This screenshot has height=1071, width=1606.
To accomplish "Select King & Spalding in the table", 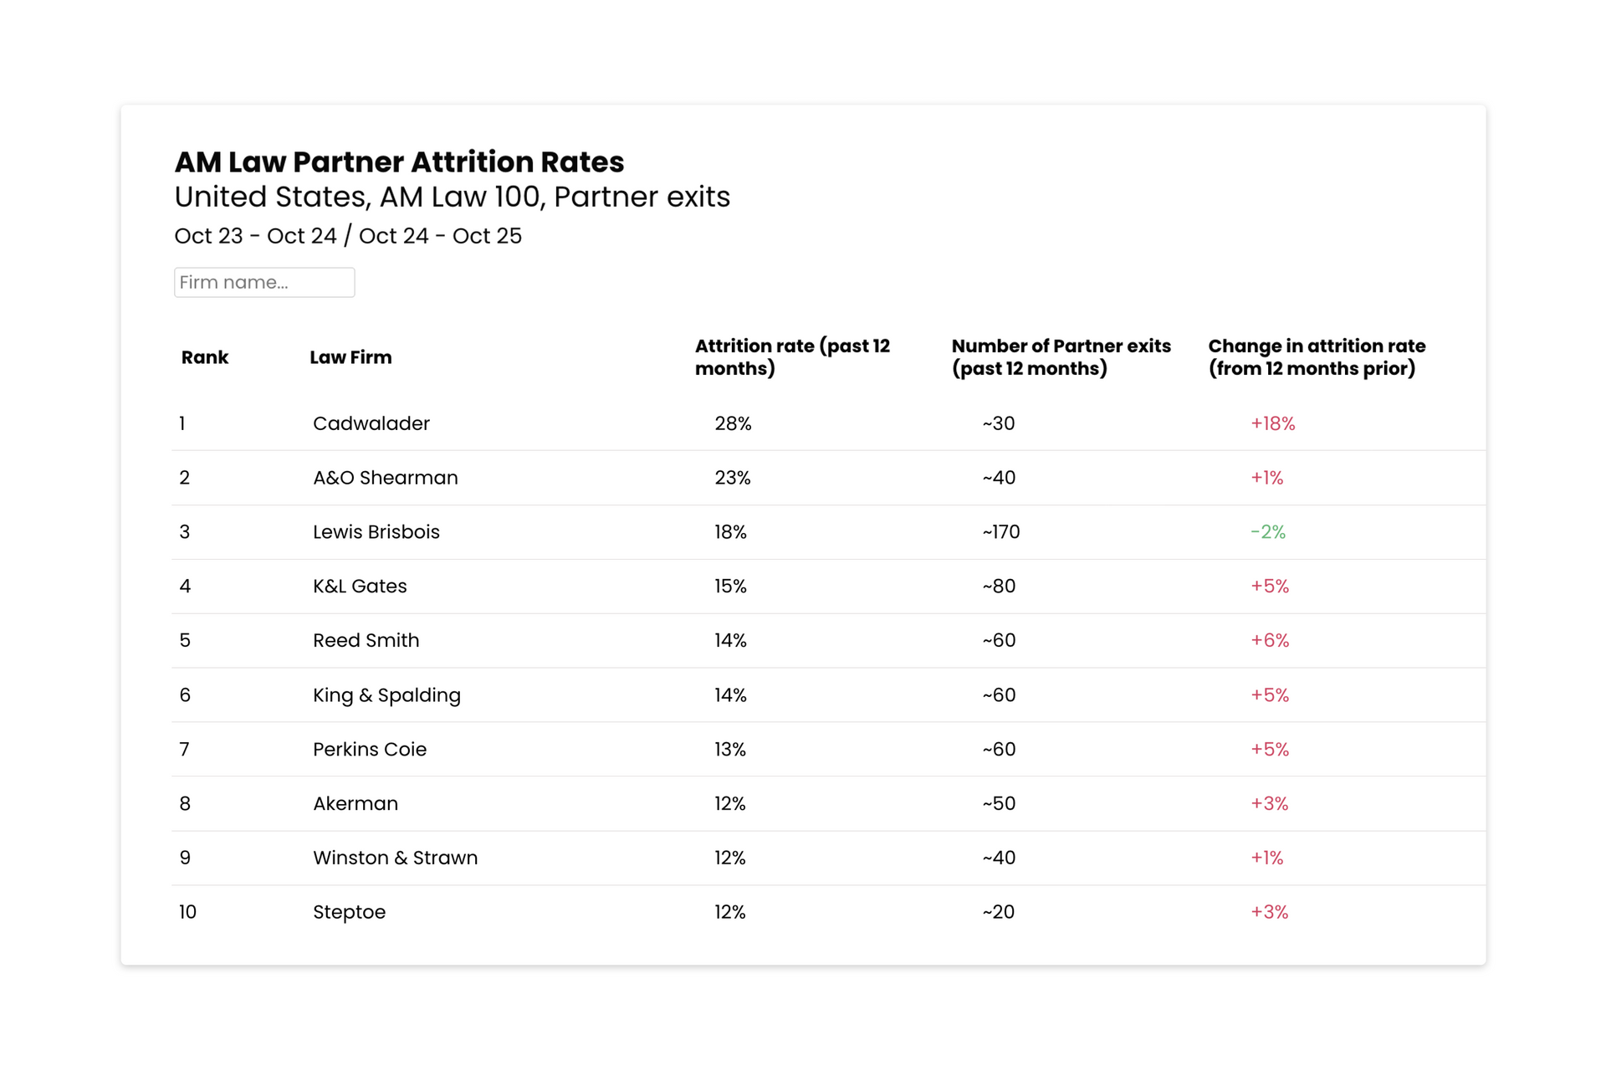I will click(386, 694).
